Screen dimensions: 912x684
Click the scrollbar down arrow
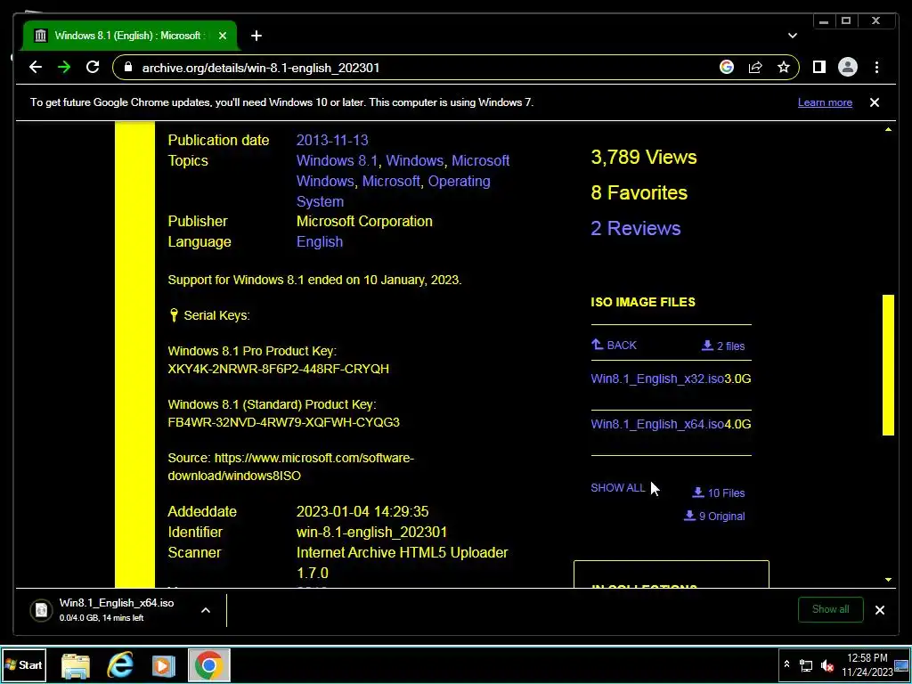click(888, 579)
